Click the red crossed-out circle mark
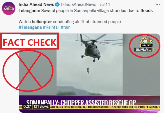 click(28, 71)
